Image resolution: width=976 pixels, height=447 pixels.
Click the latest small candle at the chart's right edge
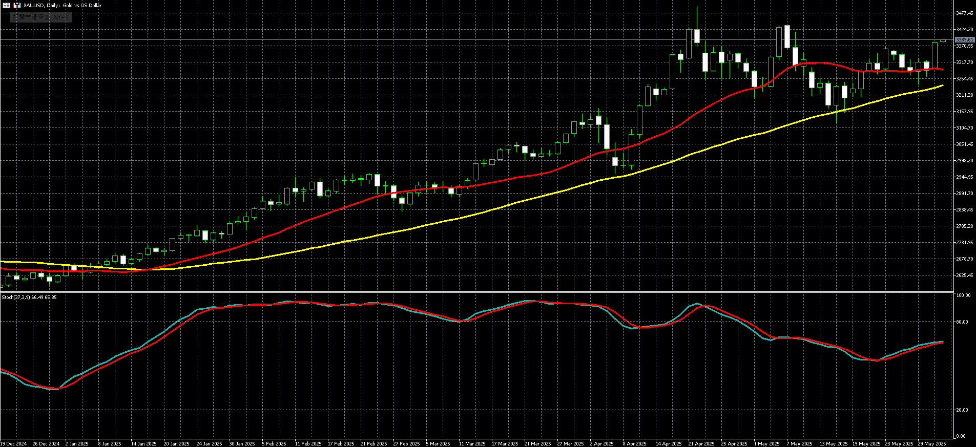(x=943, y=41)
